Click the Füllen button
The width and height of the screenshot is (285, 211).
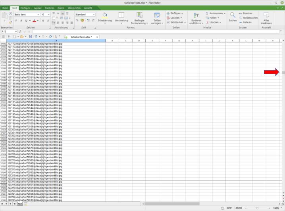click(212, 18)
